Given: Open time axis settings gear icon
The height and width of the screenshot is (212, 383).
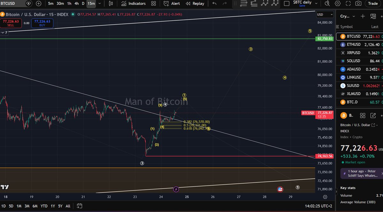Looking at the screenshot, I should pos(325,197).
